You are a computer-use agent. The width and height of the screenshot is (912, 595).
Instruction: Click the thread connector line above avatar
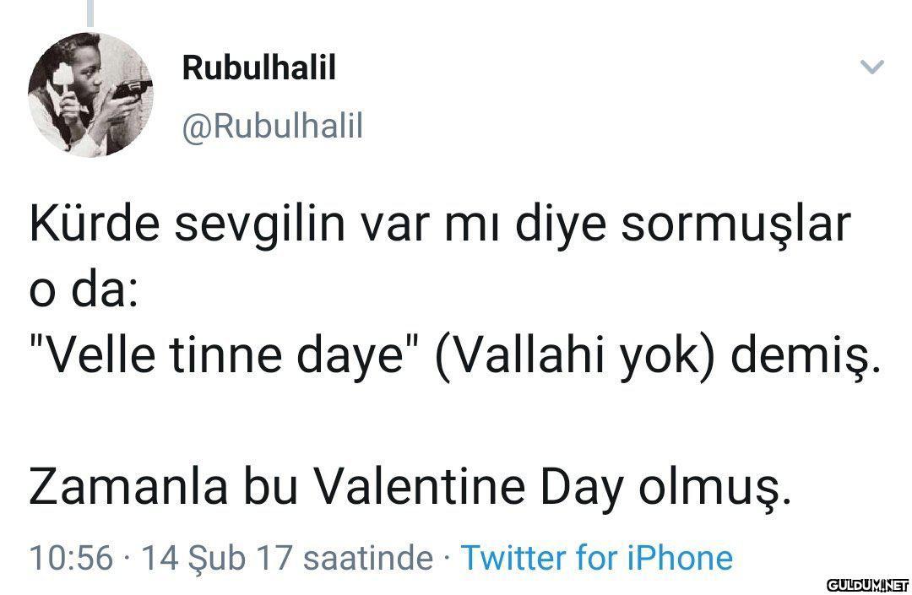91,10
